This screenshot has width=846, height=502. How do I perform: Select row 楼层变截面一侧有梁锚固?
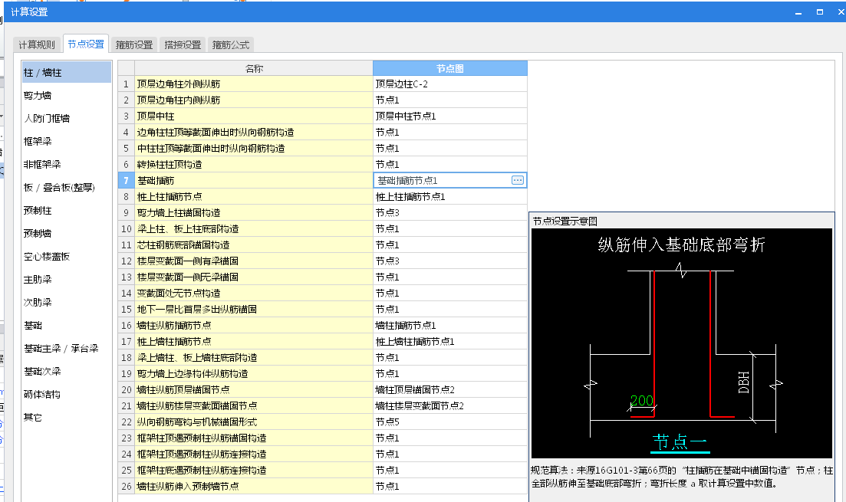click(254, 261)
